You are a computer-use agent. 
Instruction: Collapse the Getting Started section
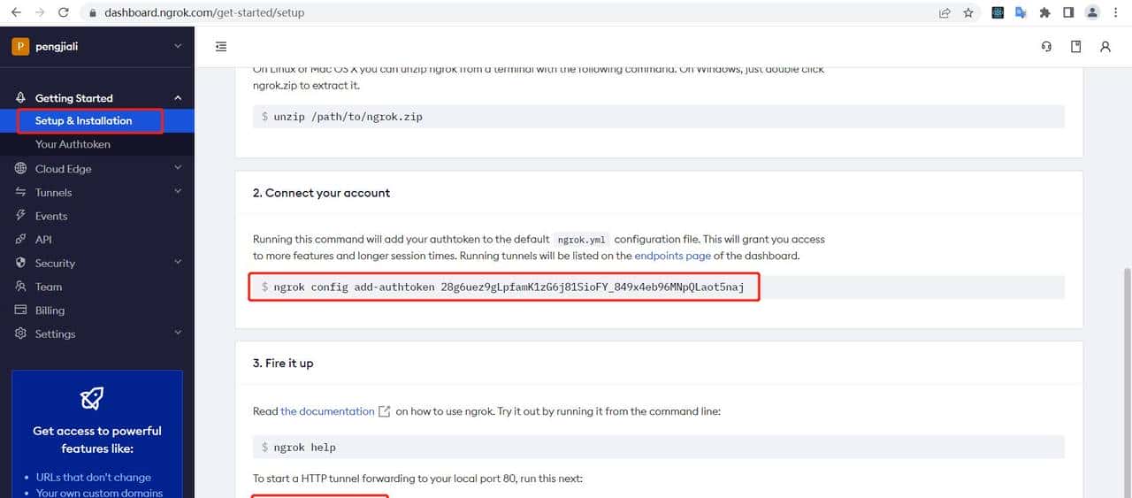coord(178,98)
